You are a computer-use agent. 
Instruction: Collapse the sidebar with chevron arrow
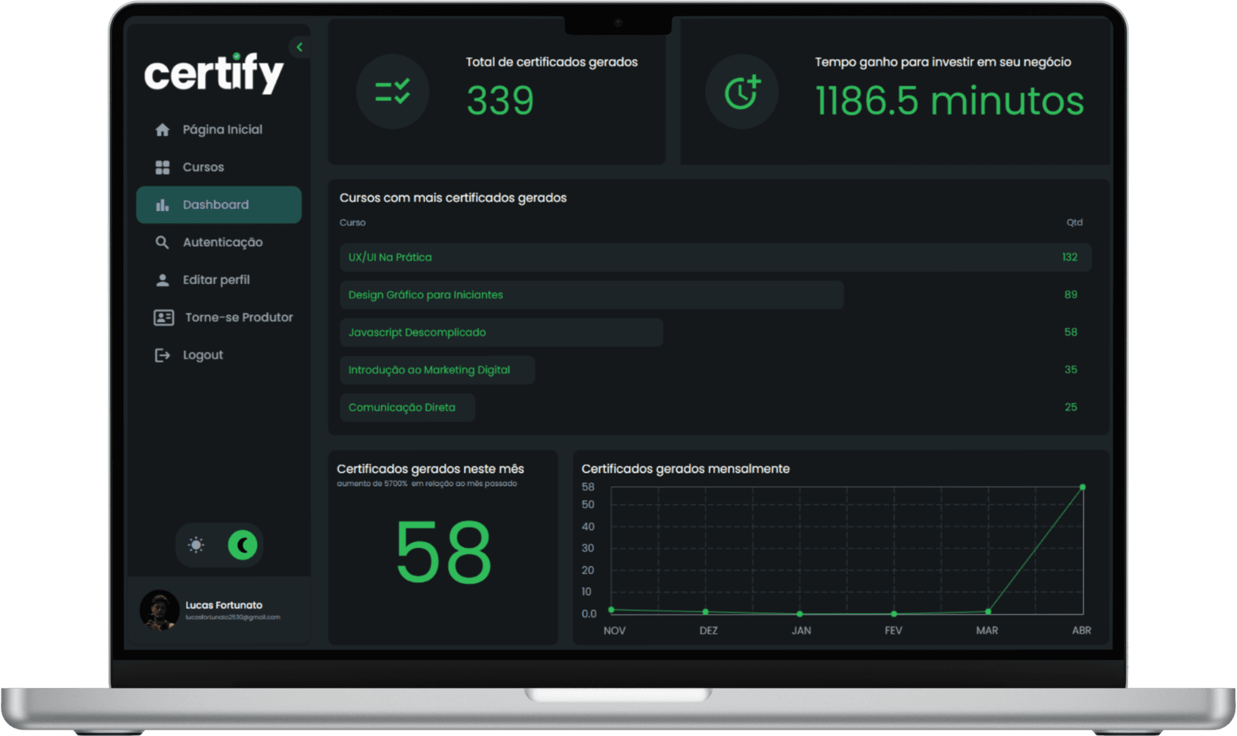[300, 47]
